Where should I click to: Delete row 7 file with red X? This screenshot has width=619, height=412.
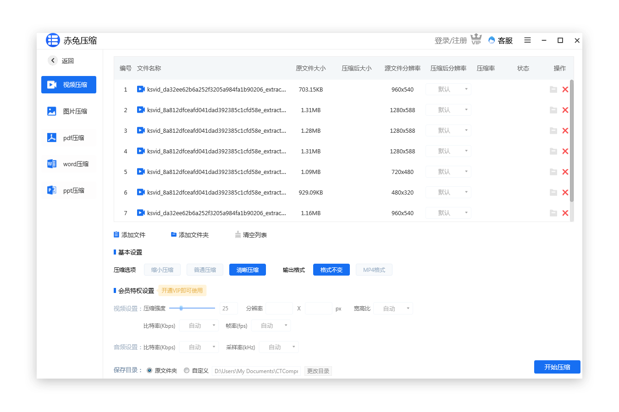[x=565, y=213]
